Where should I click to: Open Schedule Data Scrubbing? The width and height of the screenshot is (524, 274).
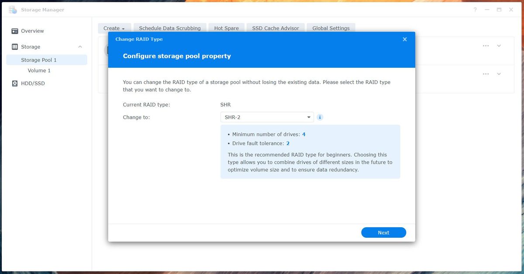click(169, 28)
